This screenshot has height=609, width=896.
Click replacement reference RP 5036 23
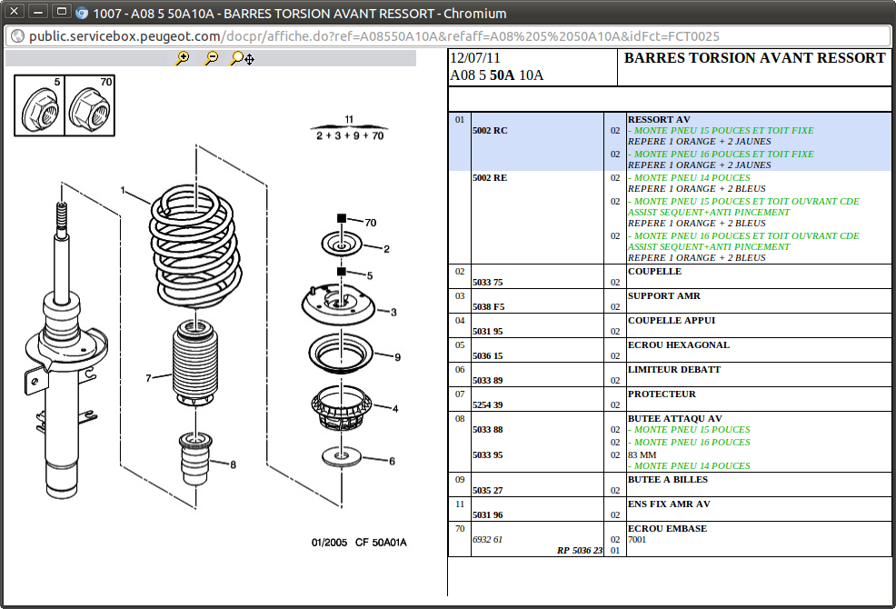(x=580, y=551)
